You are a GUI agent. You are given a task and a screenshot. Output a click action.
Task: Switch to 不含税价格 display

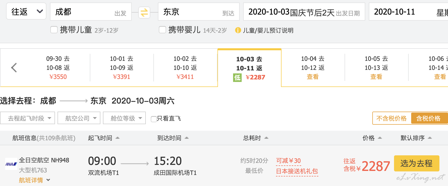point(391,118)
